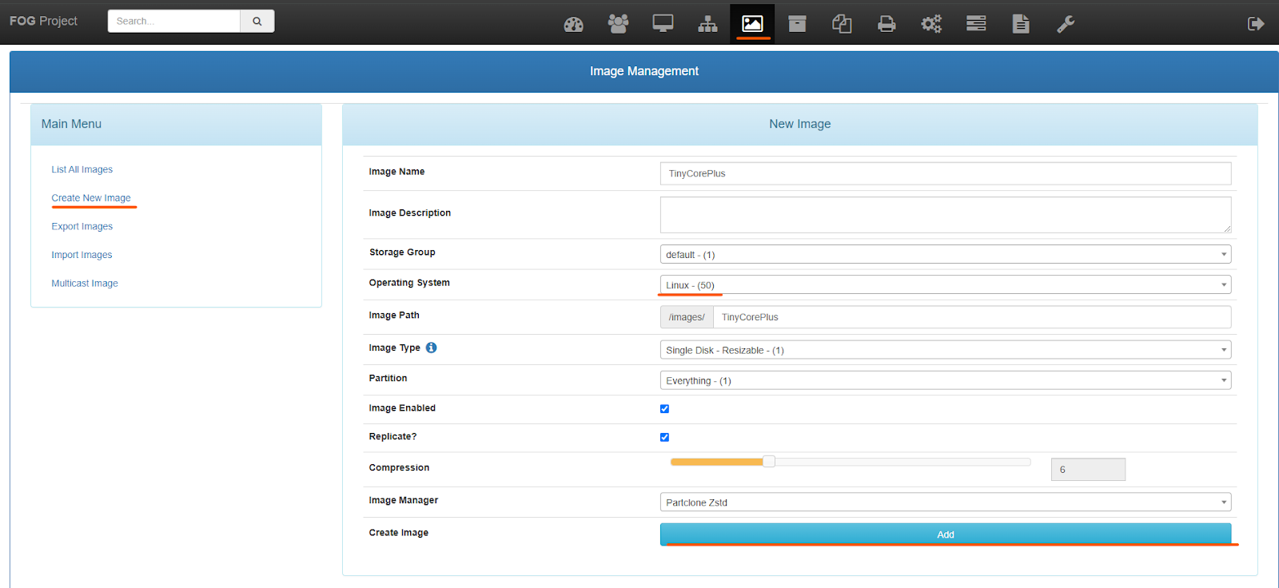Viewport: 1279px width, 588px height.
Task: Click in the Image Name field
Action: click(x=946, y=173)
